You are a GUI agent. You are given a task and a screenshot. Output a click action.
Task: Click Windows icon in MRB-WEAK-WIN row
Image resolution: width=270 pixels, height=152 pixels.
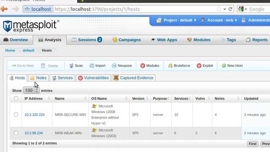[94, 130]
